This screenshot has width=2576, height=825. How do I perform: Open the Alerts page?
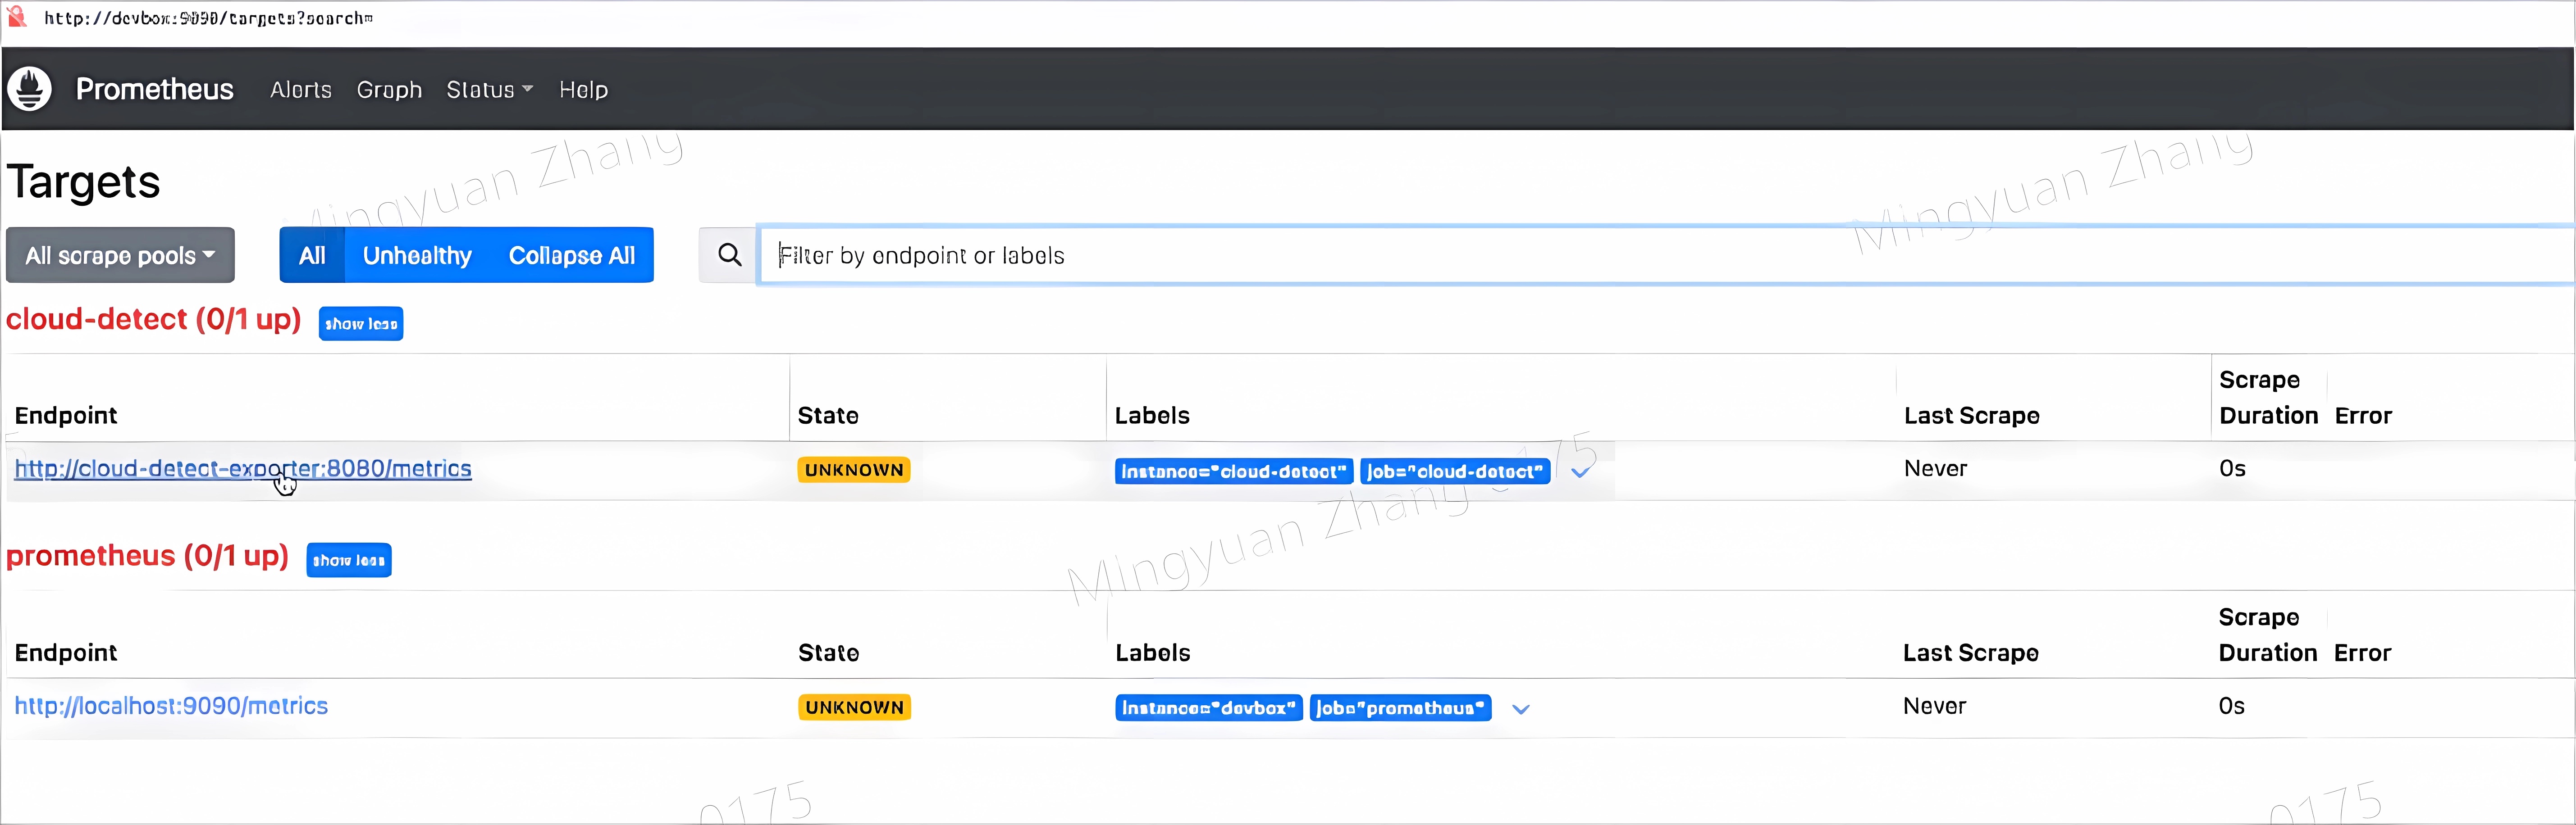pos(301,90)
